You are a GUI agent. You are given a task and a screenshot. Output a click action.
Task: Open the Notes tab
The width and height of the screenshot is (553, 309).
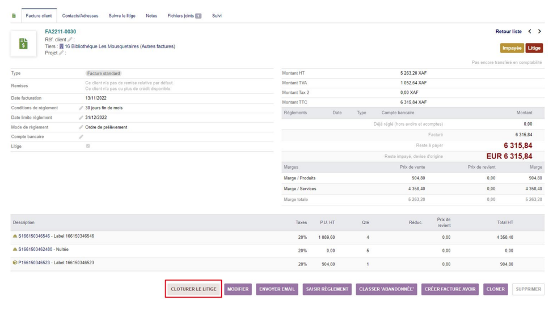click(151, 16)
